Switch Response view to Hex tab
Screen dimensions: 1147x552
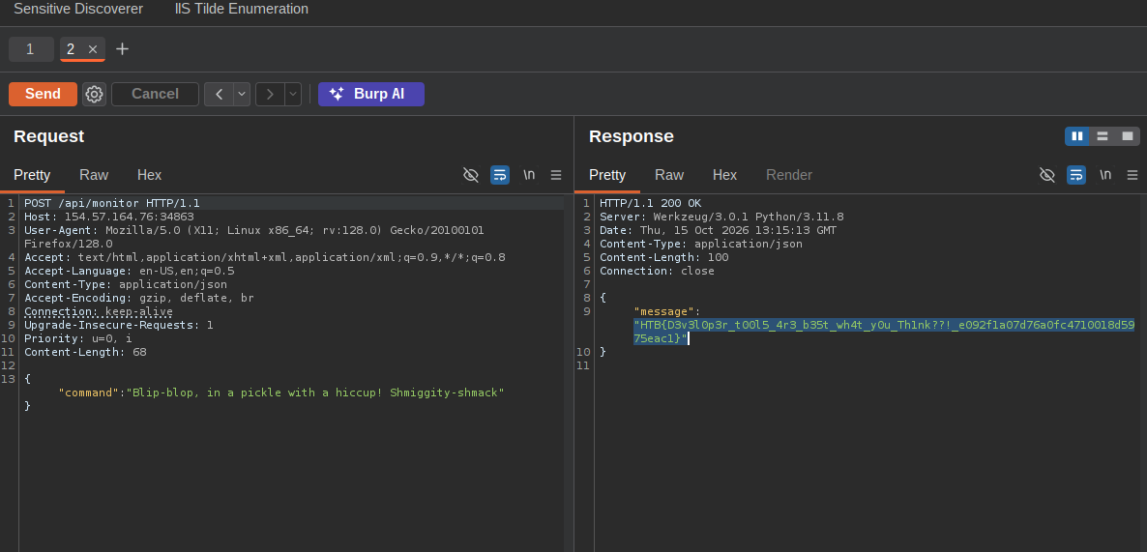[725, 175]
